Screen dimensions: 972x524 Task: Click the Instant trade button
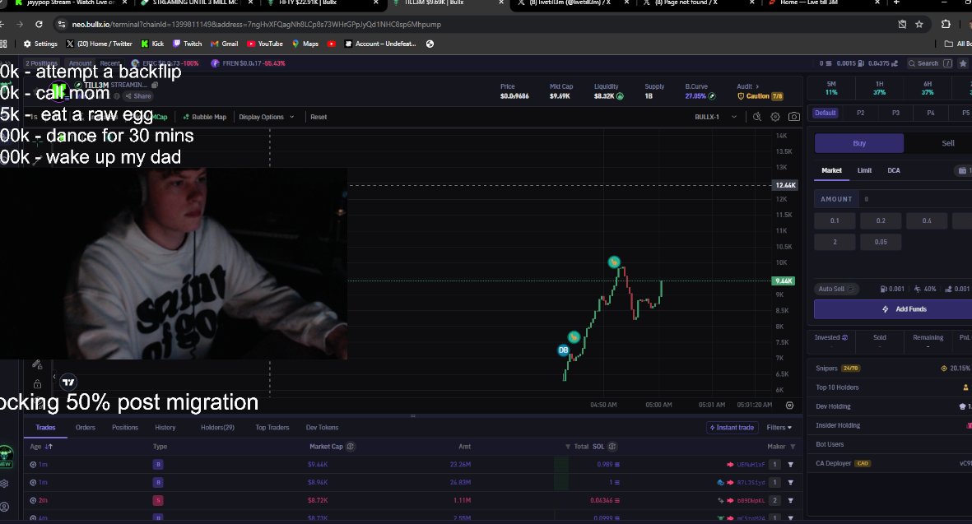tap(732, 428)
